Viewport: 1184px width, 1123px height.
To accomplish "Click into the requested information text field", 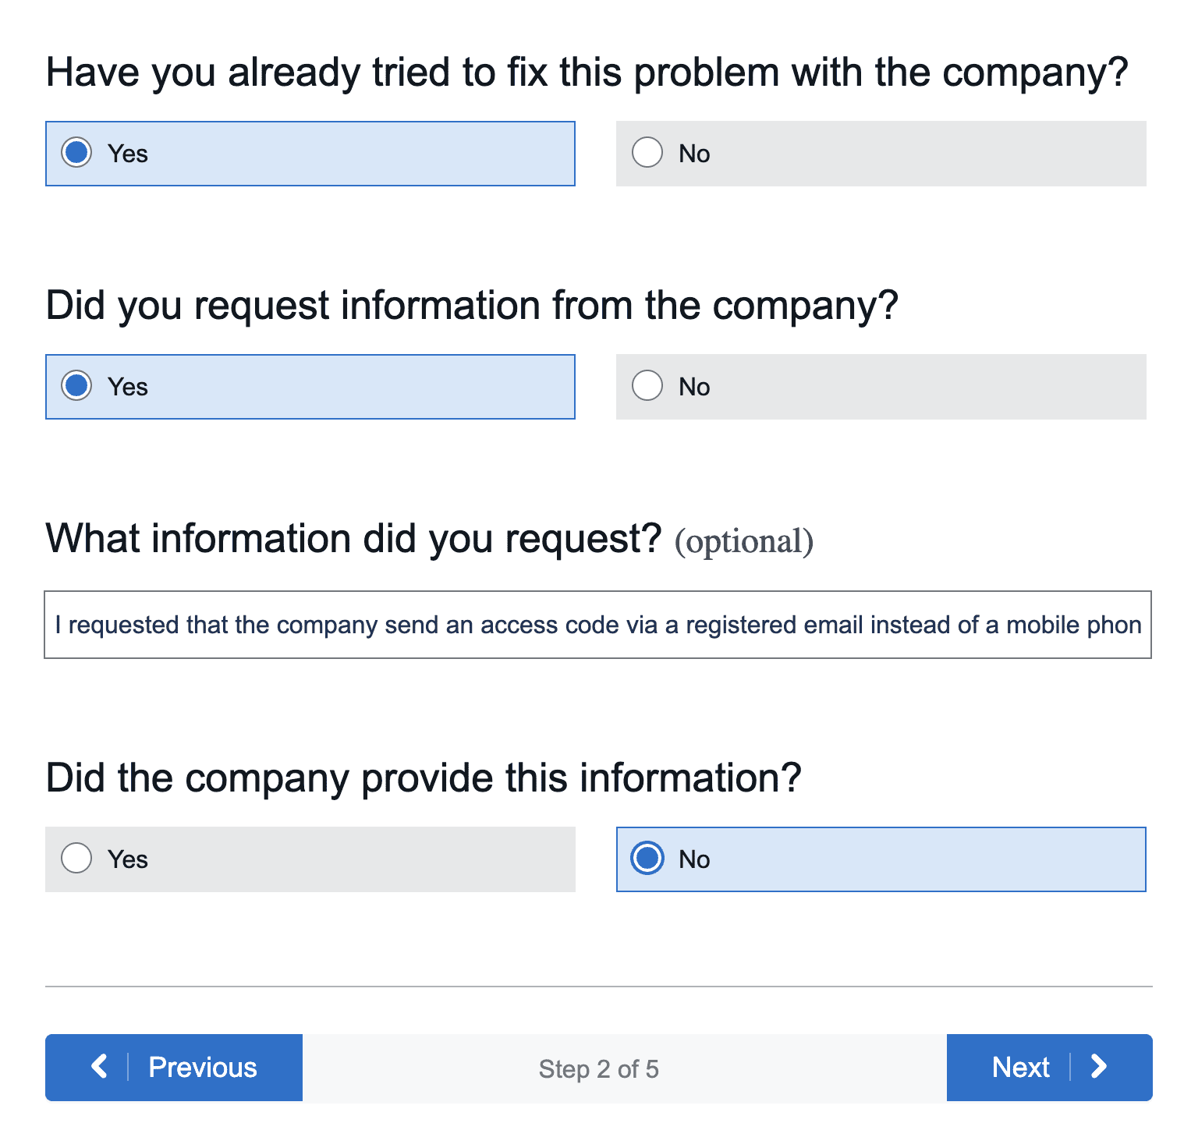I will (597, 625).
